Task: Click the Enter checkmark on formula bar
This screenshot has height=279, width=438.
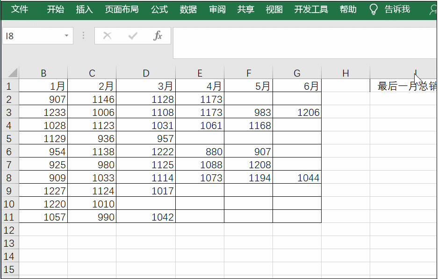Action: click(x=132, y=35)
